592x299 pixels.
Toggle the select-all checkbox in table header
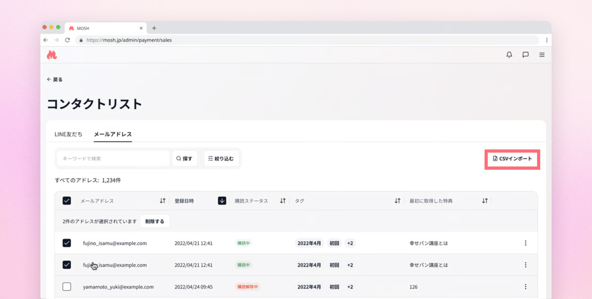[67, 201]
